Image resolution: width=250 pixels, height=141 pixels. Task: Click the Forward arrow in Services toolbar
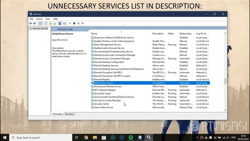(x=35, y=23)
